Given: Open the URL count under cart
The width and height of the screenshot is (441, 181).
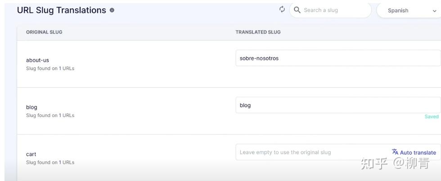Looking at the screenshot, I should [x=60, y=162].
